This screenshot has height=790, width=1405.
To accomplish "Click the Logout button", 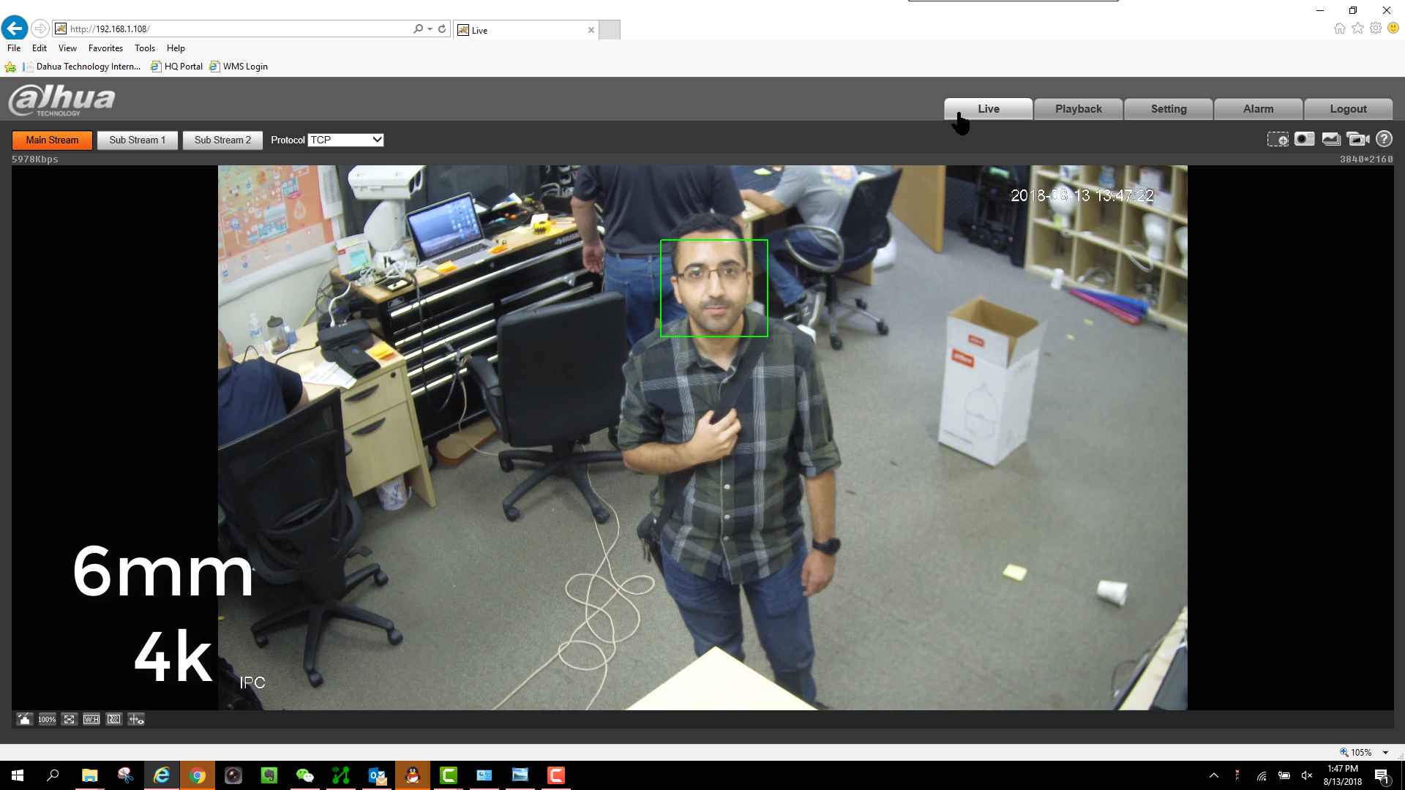I will (x=1348, y=108).
